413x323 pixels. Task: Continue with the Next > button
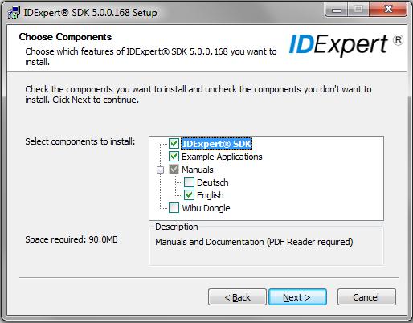click(297, 297)
